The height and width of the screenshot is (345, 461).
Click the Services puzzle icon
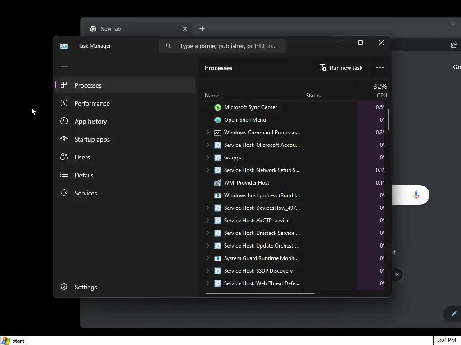click(64, 193)
